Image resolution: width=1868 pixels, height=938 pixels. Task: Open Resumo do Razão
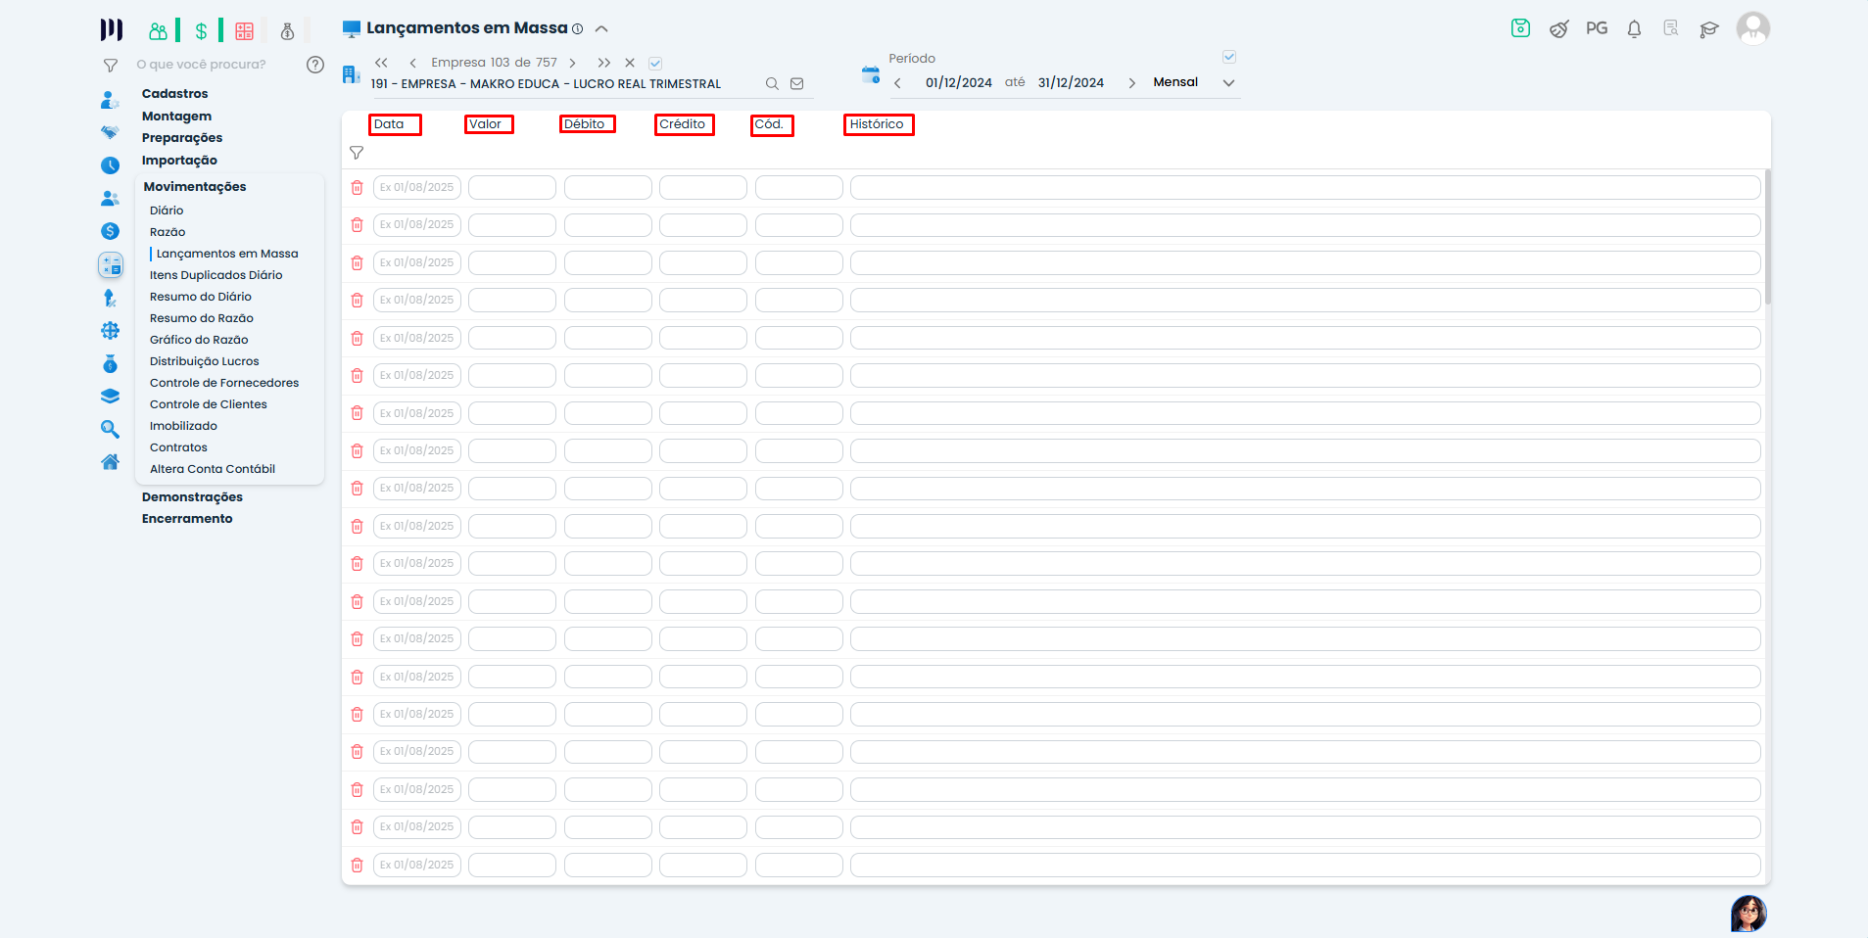tap(202, 318)
